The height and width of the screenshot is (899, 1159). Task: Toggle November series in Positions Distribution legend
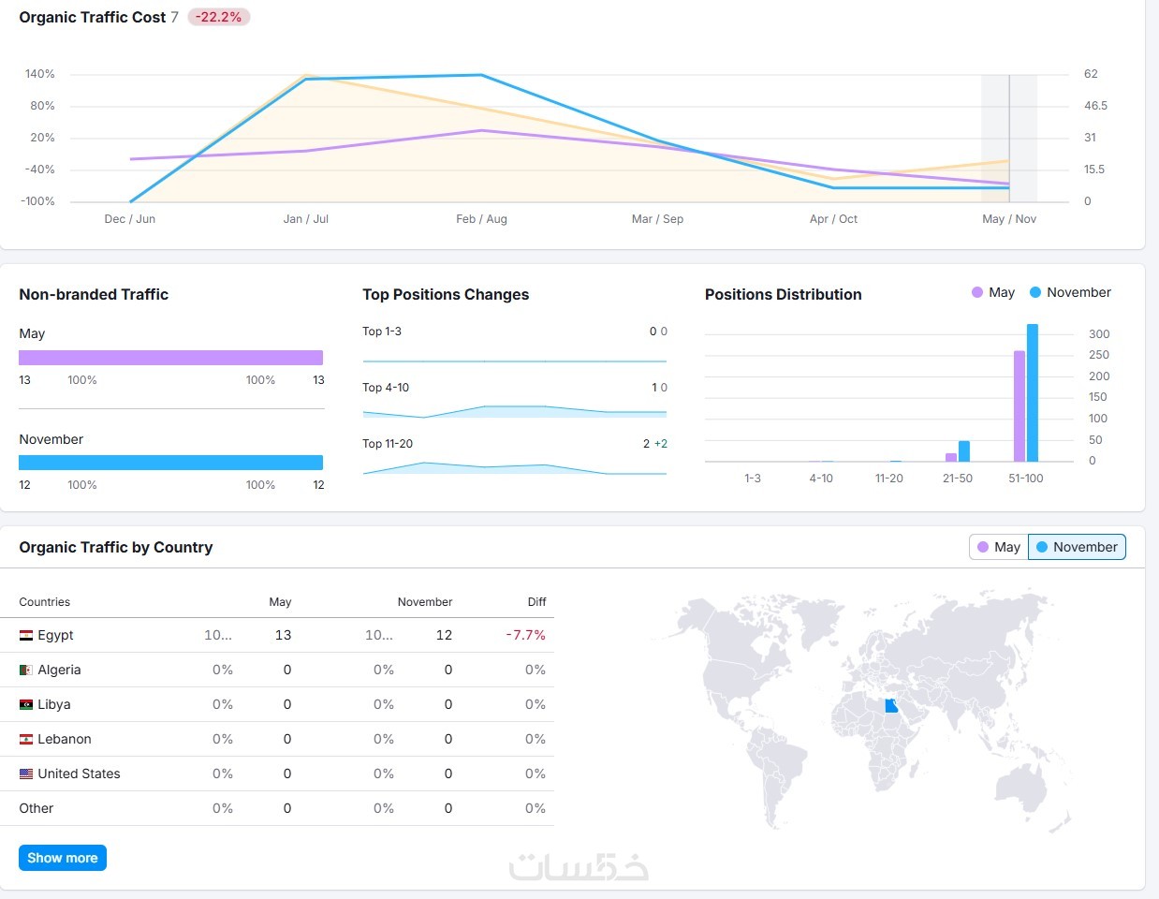point(1070,292)
